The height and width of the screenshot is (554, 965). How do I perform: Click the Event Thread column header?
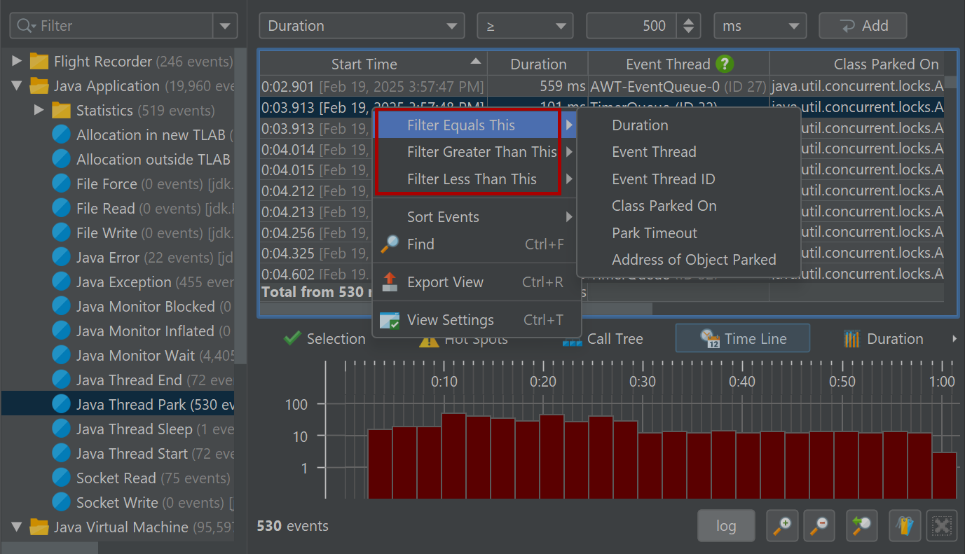(x=678, y=64)
